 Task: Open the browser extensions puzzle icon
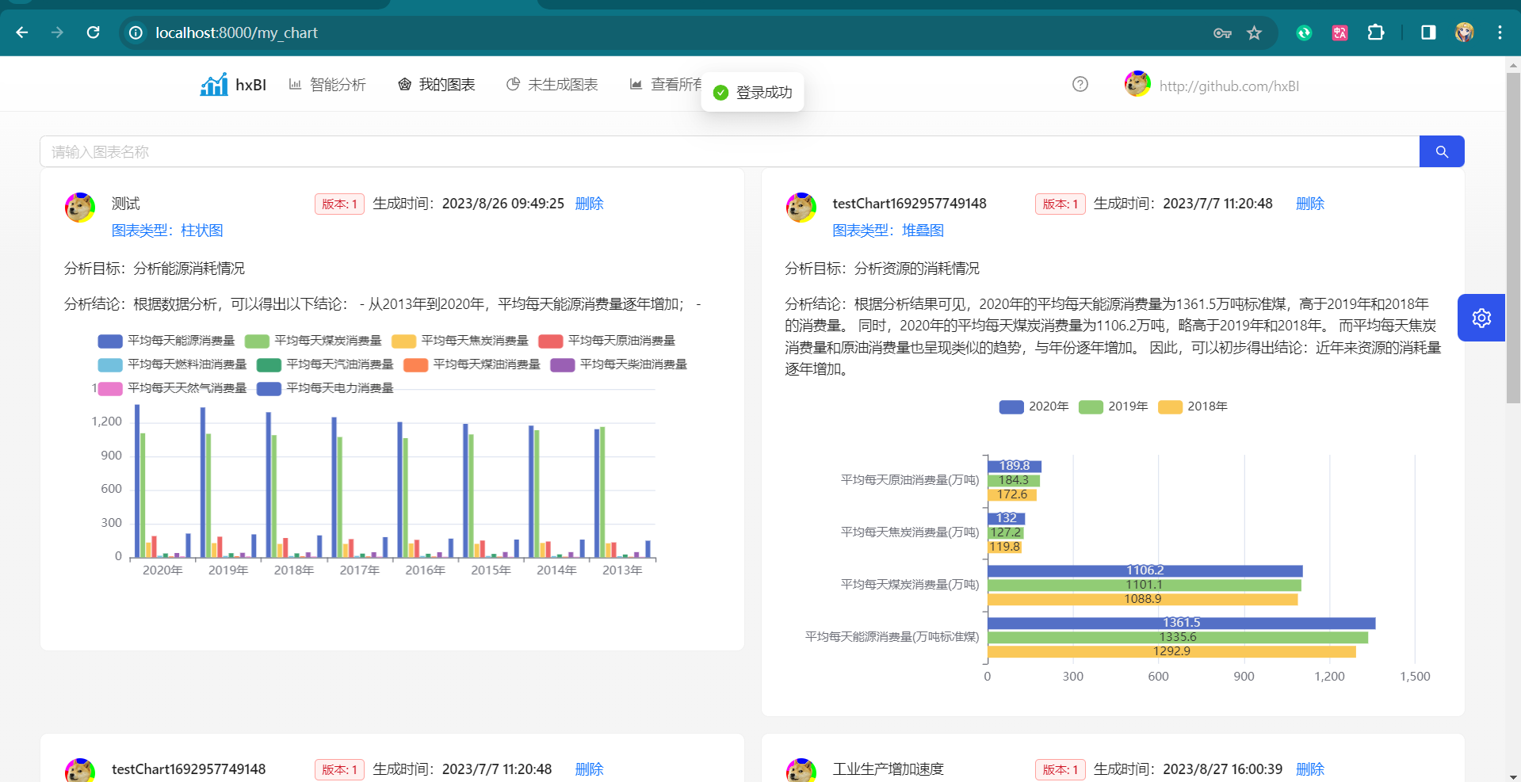(x=1376, y=32)
